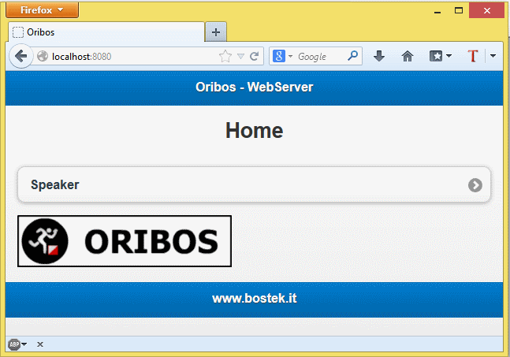
Task: Go to Firefox home page icon
Action: (x=408, y=56)
